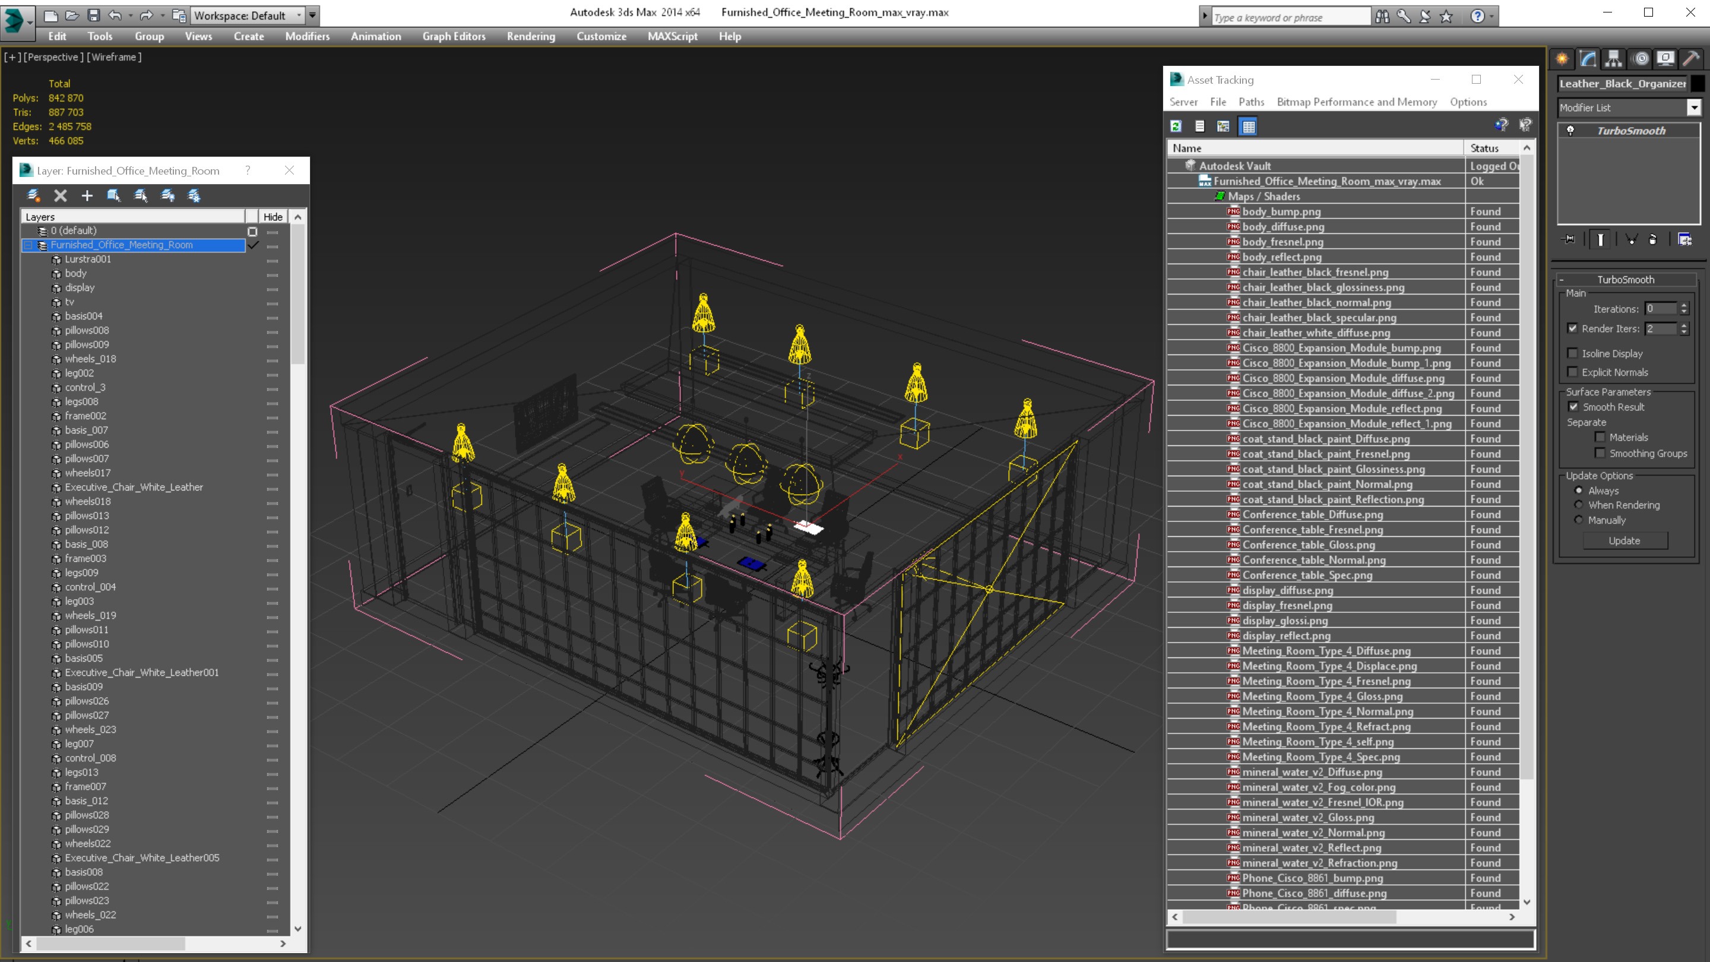This screenshot has width=1710, height=962.
Task: Click the object color swatch
Action: click(1697, 84)
